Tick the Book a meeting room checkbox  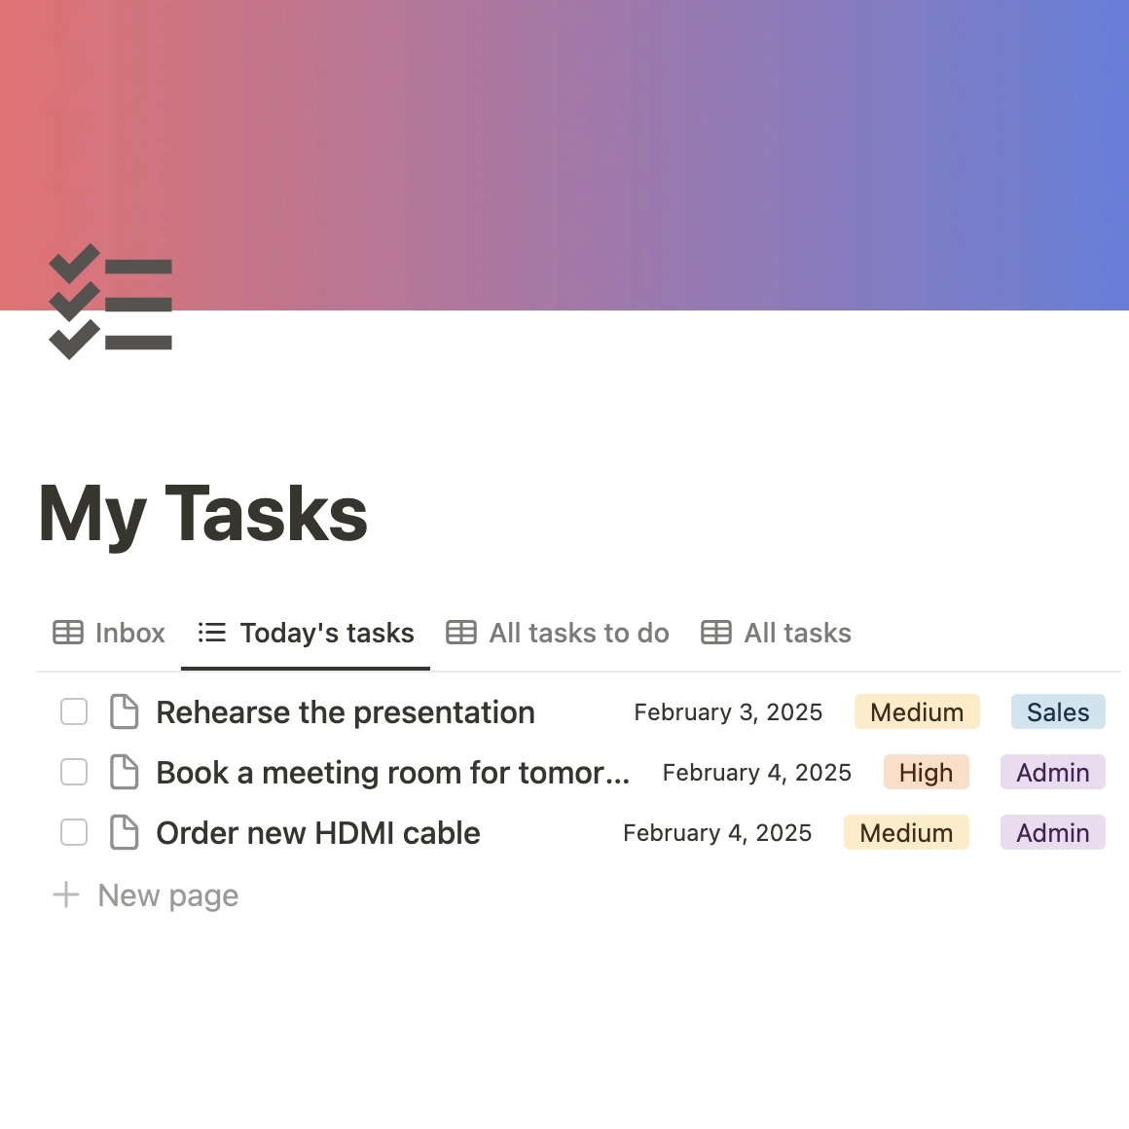pyautogui.click(x=74, y=773)
